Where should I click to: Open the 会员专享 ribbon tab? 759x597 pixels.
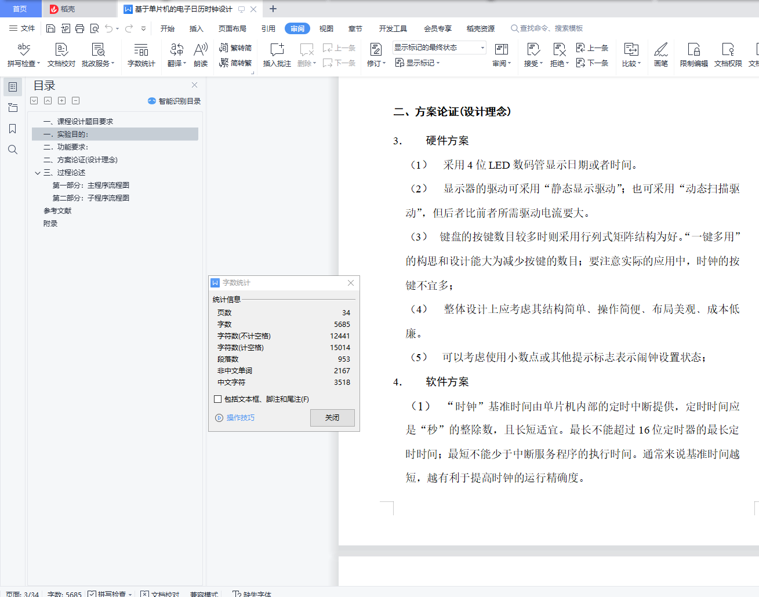(438, 28)
